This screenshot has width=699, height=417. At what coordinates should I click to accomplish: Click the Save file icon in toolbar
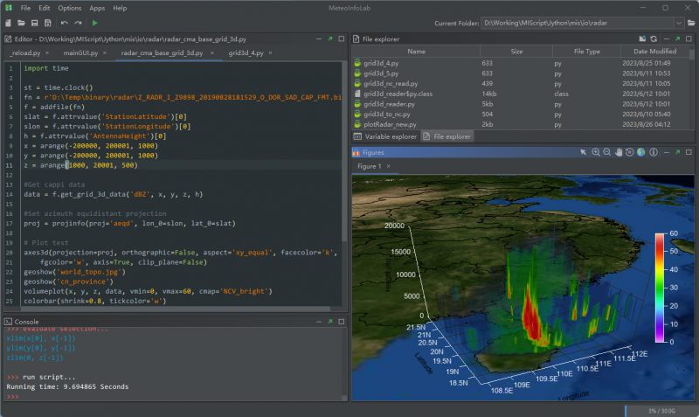tap(33, 22)
